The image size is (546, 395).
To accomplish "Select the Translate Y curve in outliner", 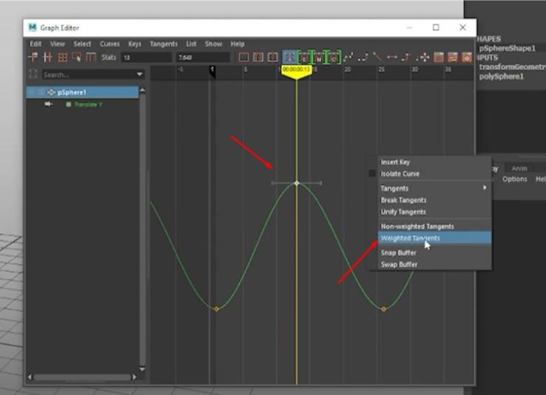I will [92, 104].
